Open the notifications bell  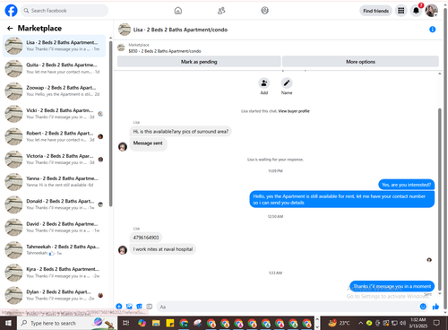pyautogui.click(x=416, y=11)
